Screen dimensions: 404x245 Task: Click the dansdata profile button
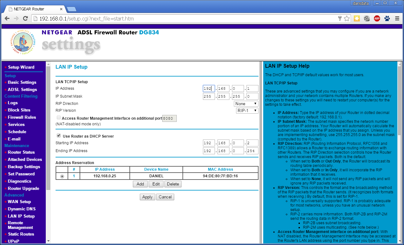point(360,3)
